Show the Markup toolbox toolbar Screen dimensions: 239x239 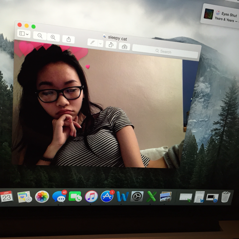tap(124, 46)
